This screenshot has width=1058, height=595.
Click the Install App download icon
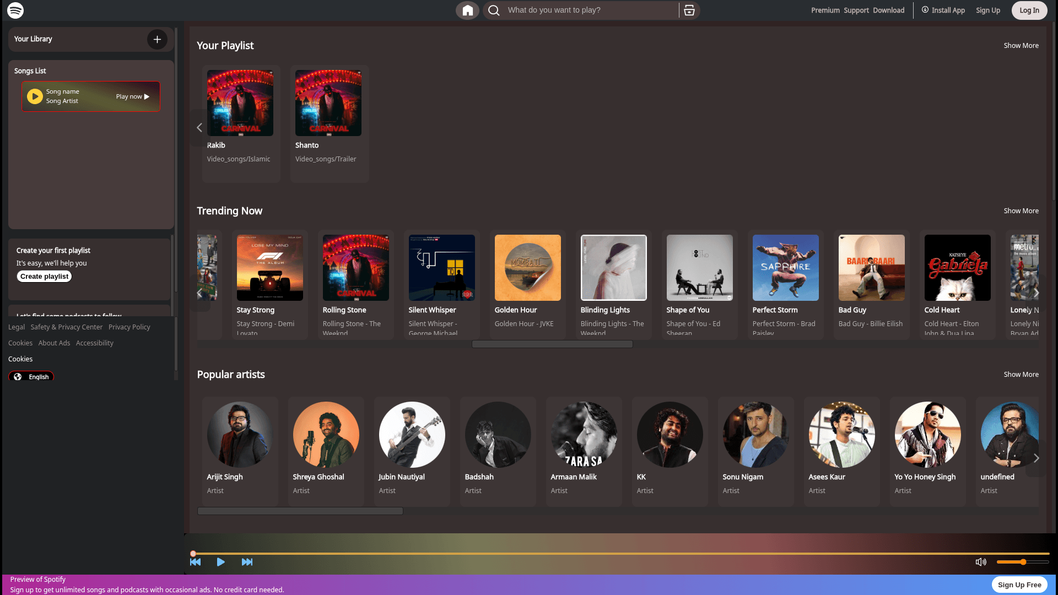(x=925, y=10)
